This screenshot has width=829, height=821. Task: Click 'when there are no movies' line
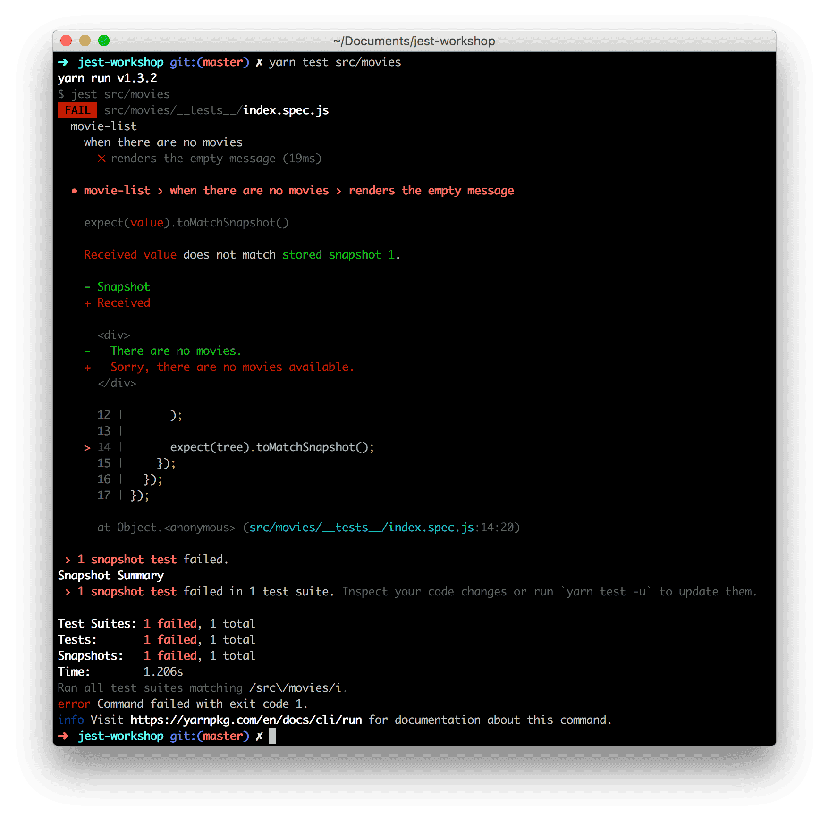[163, 142]
